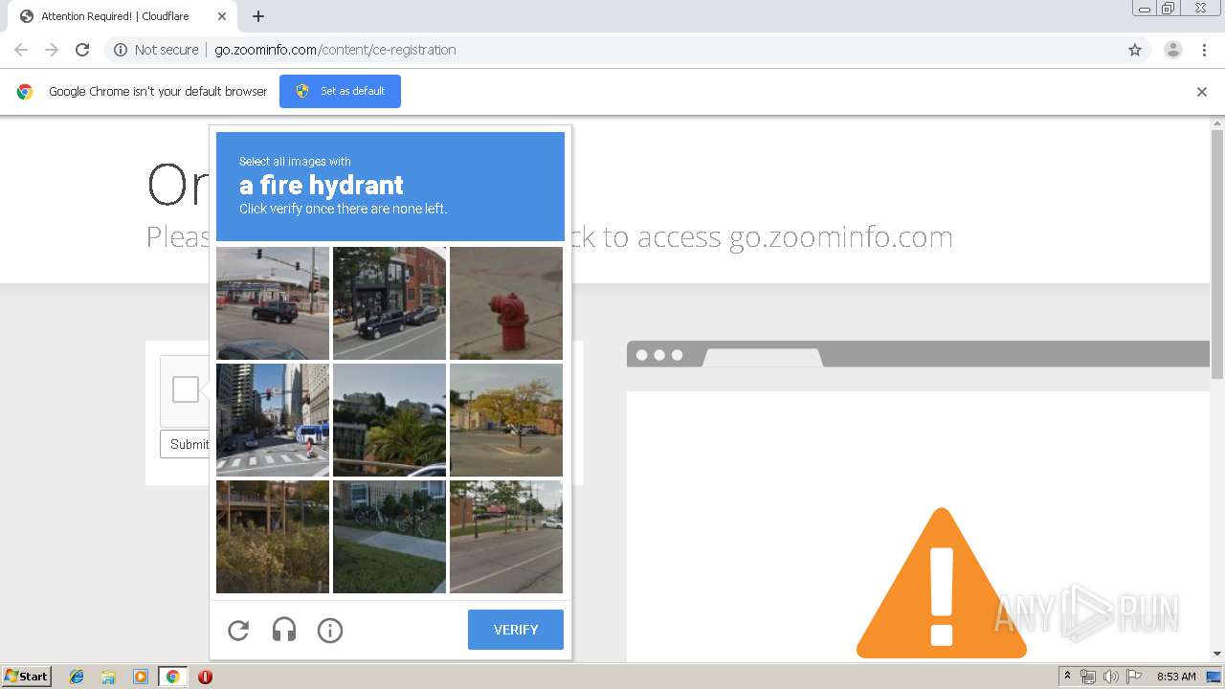This screenshot has height=689, width=1225.
Task: Select the city crosswalk skyscraper tile
Action: coord(273,420)
